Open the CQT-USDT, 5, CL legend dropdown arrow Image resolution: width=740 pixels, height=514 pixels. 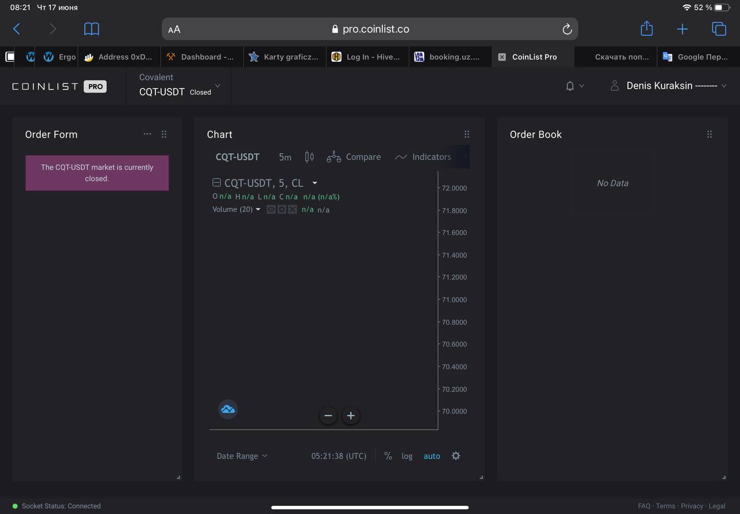pos(315,183)
